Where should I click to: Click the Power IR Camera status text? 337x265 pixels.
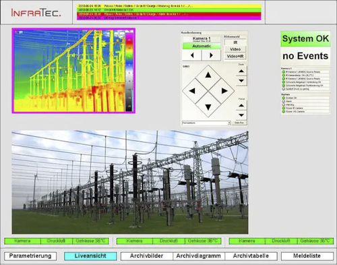[295, 108]
